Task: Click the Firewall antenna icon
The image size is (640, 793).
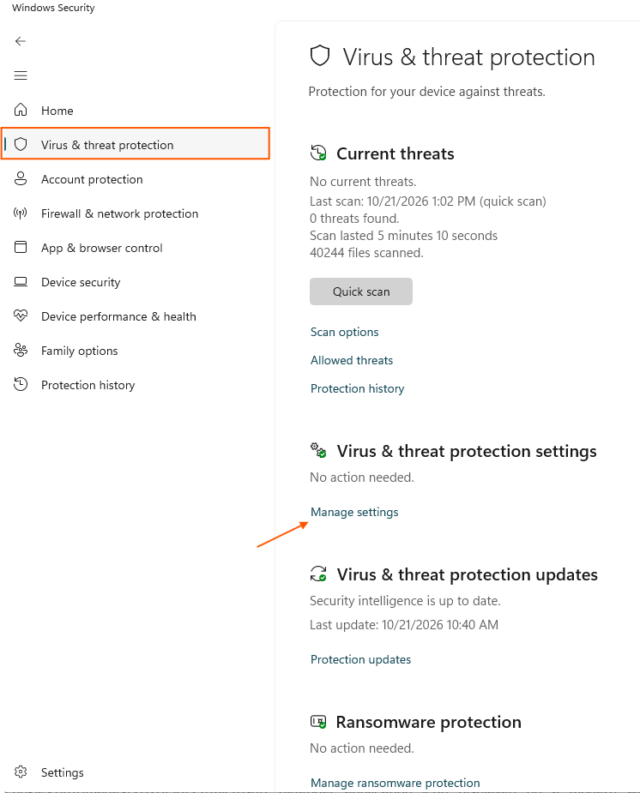Action: pos(21,213)
